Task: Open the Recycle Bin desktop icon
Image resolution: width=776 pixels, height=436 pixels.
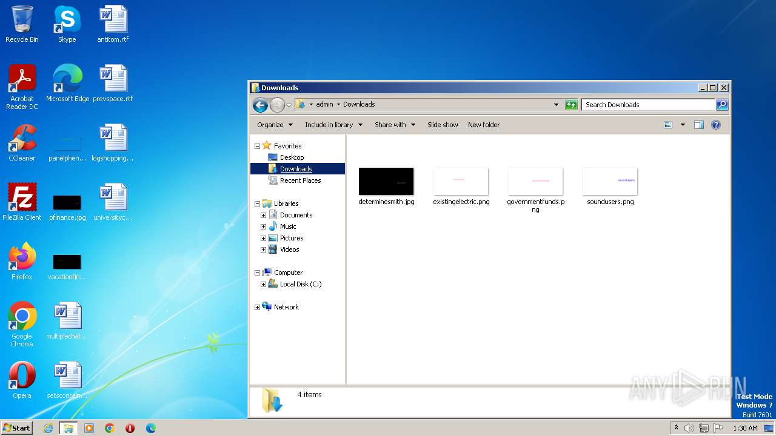Action: (22, 24)
